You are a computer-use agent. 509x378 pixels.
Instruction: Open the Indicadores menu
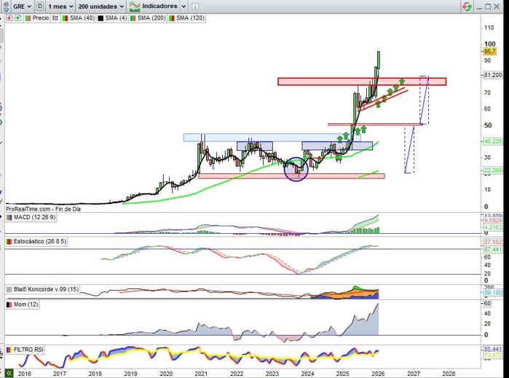(153, 5)
